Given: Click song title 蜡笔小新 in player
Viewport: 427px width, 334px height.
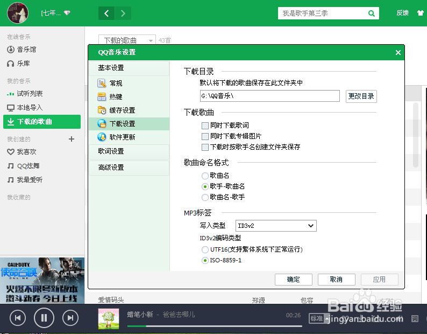Looking at the screenshot, I should (140, 315).
